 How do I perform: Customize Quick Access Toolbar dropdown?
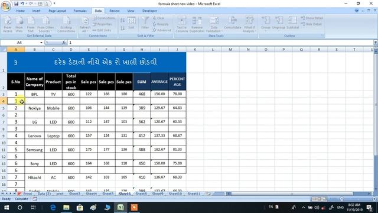(54, 4)
